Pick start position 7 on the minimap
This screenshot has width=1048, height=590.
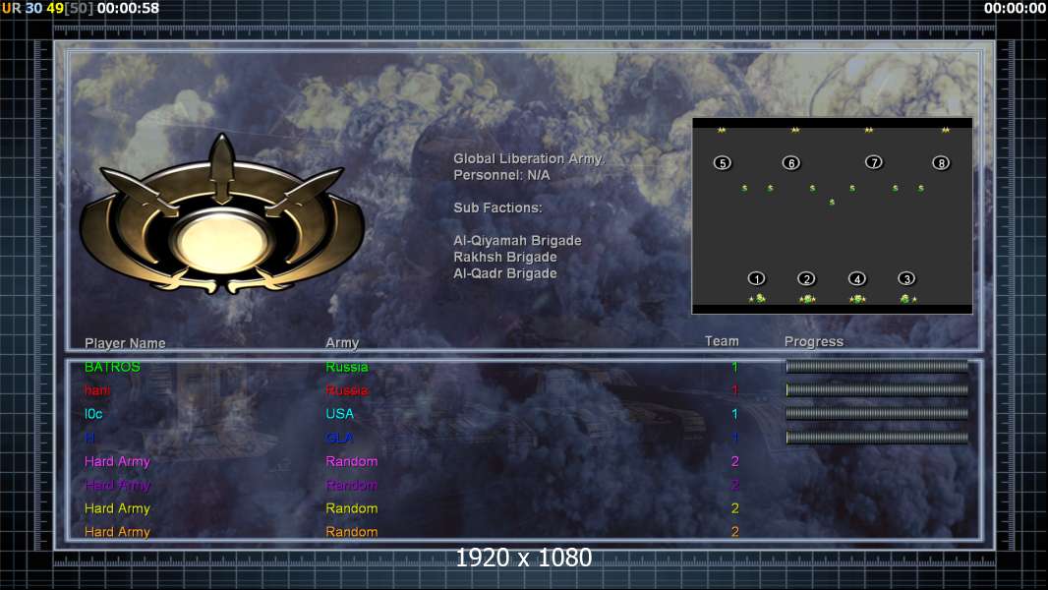874,162
